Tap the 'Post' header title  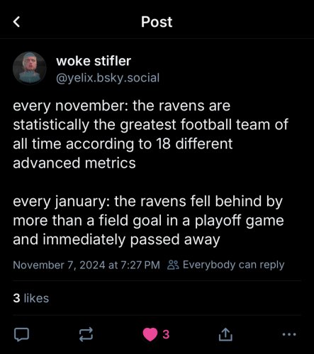click(x=157, y=22)
